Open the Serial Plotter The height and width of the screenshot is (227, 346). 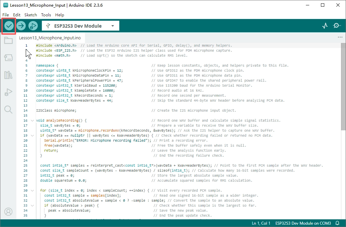click(x=325, y=26)
